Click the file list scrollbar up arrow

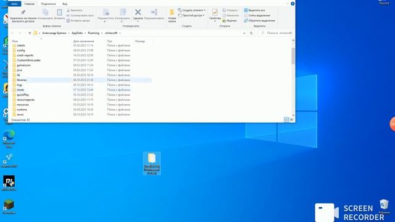[293, 41]
